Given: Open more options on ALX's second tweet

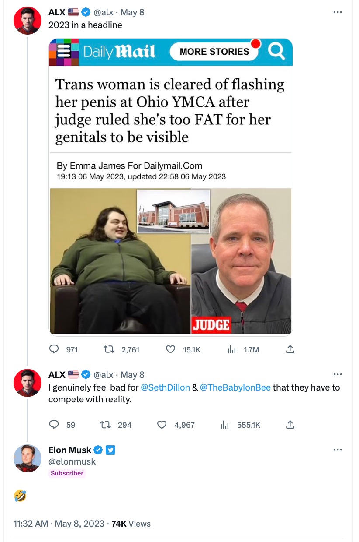Looking at the screenshot, I should [338, 374].
